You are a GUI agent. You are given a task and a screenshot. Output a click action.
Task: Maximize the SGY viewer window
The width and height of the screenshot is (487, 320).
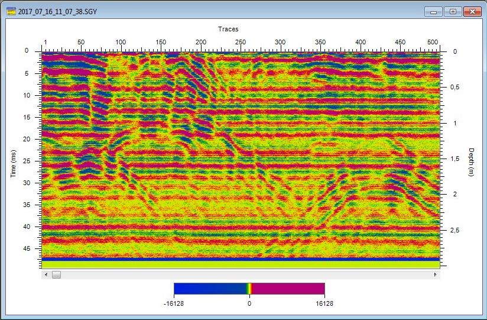pos(453,11)
